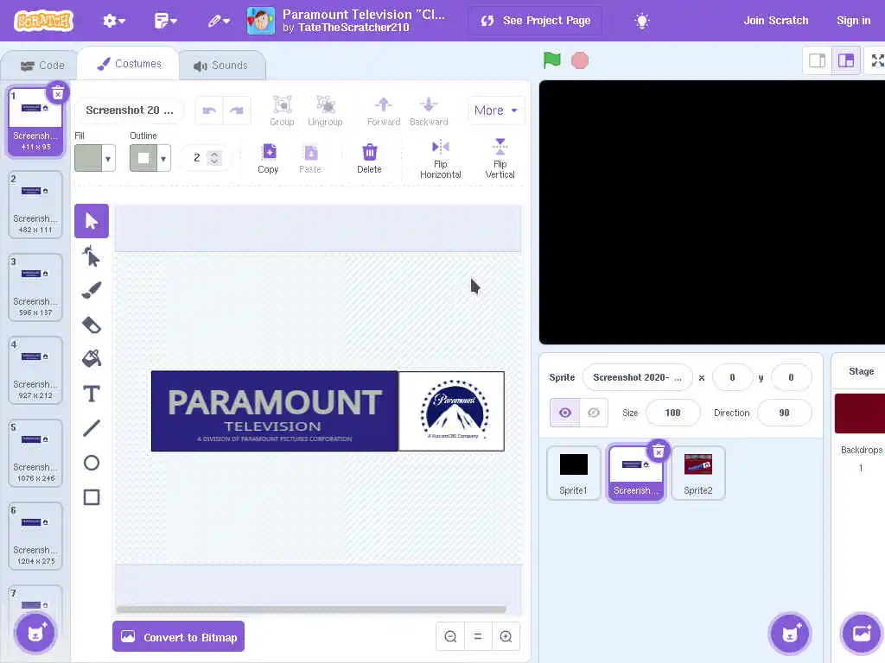The height and width of the screenshot is (663, 885).
Task: Hide the sprite with crossed-eye icon
Action: pos(593,413)
